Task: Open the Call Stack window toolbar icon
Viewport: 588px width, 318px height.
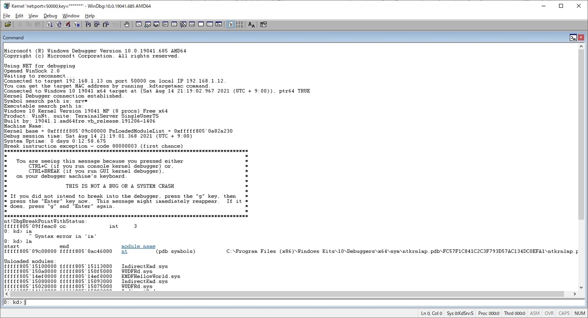Action: pyautogui.click(x=183, y=24)
